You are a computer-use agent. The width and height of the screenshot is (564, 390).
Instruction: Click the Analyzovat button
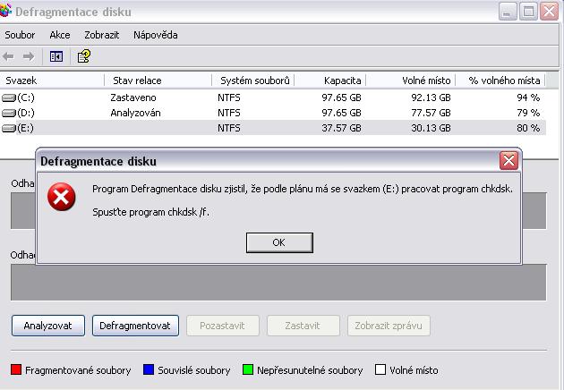click(x=48, y=326)
